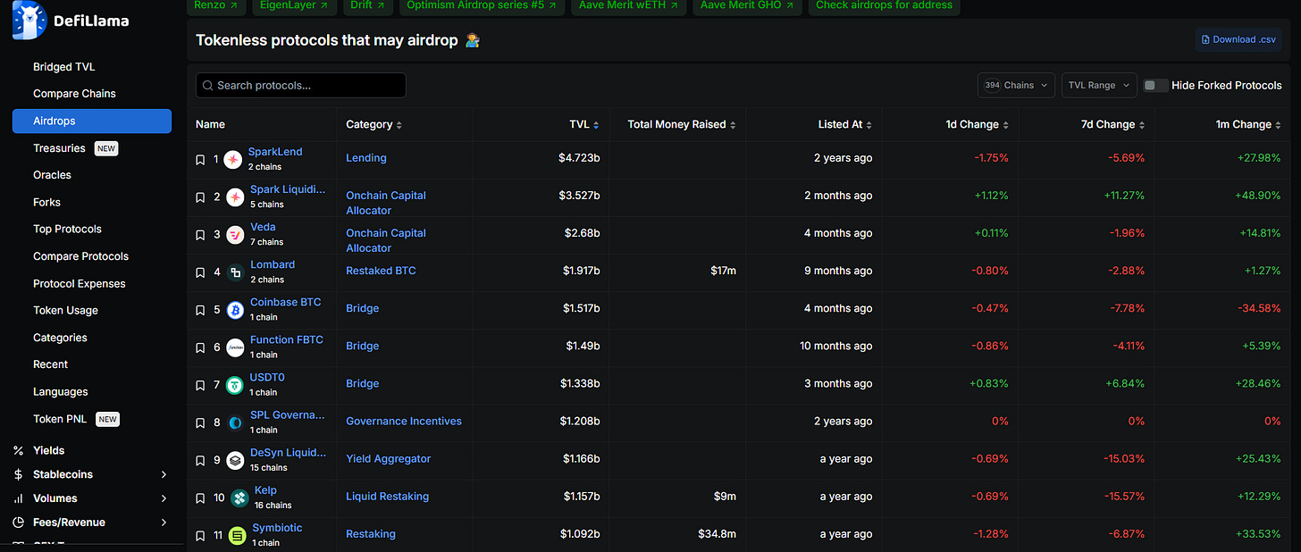Image resolution: width=1301 pixels, height=552 pixels.
Task: Bookmark the SparkLend row
Action: tap(200, 160)
